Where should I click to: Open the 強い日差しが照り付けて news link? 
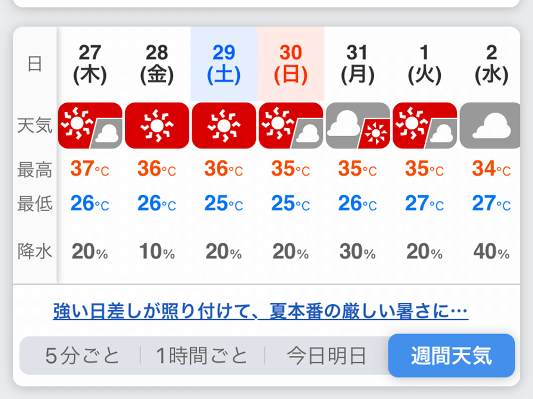(x=261, y=311)
